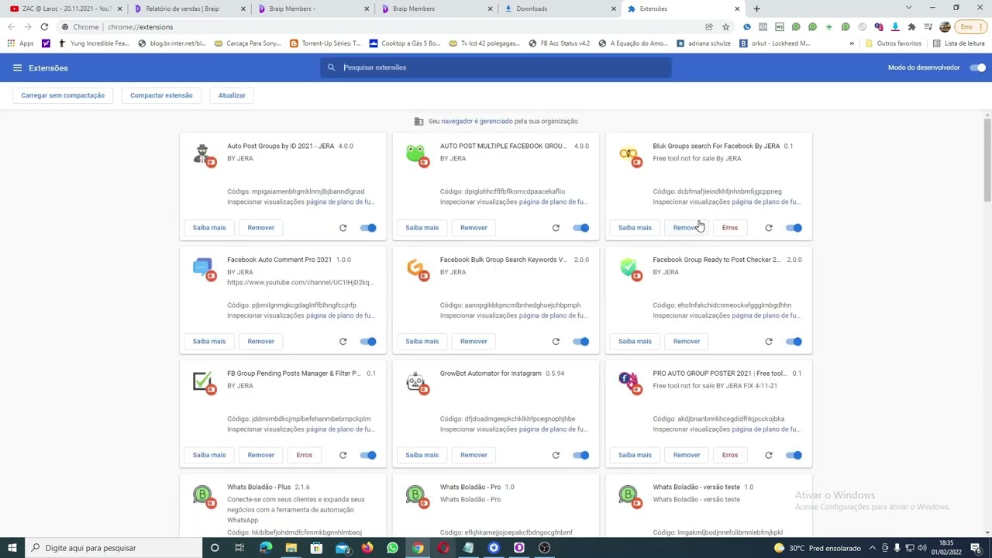The height and width of the screenshot is (558, 992).
Task: Show hidden system tray icons
Action: click(873, 548)
